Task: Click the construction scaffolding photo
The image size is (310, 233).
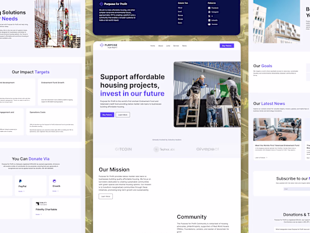Action: pos(58,24)
